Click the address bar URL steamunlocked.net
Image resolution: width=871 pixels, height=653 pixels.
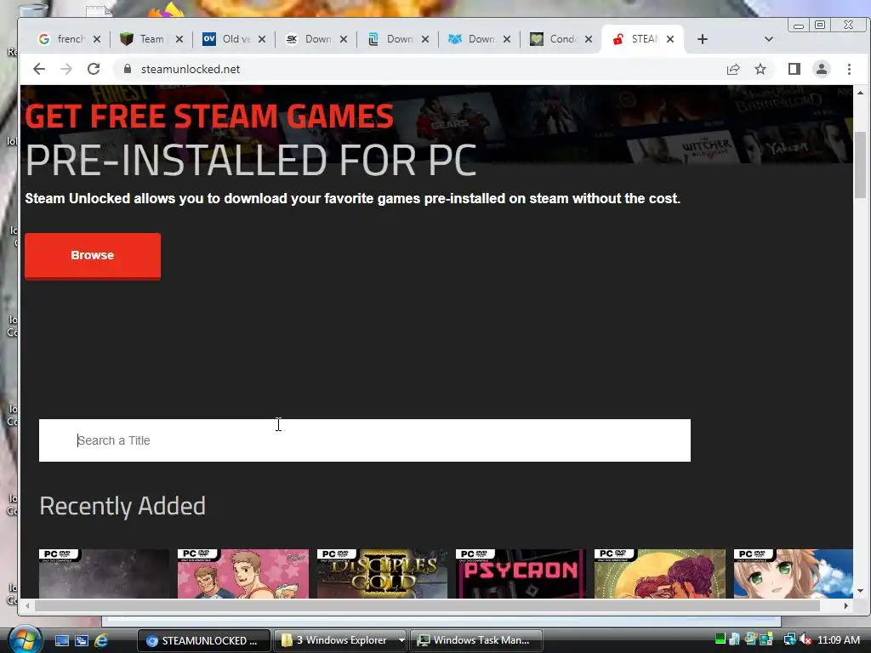point(191,69)
